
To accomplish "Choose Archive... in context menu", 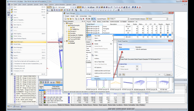I will [x=102, y=58].
